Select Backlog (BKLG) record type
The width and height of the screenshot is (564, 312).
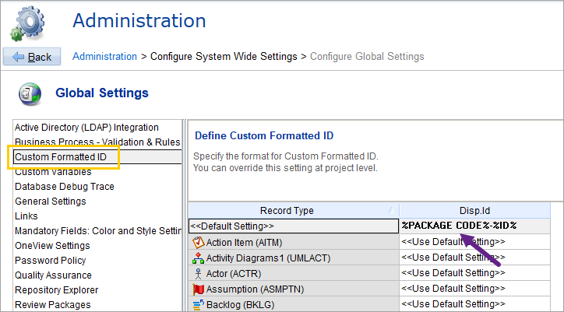pos(294,304)
